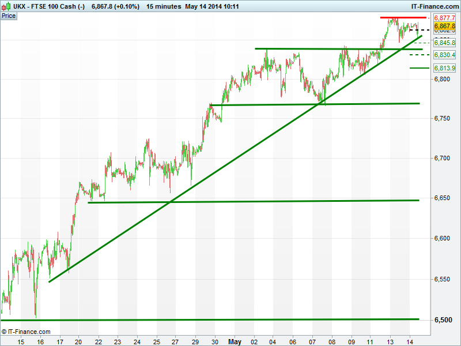Click the 6,700 price axis value
This screenshot has width=461, height=346.
coord(442,158)
